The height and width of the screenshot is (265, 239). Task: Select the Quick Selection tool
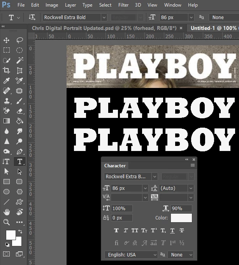click(x=7, y=60)
